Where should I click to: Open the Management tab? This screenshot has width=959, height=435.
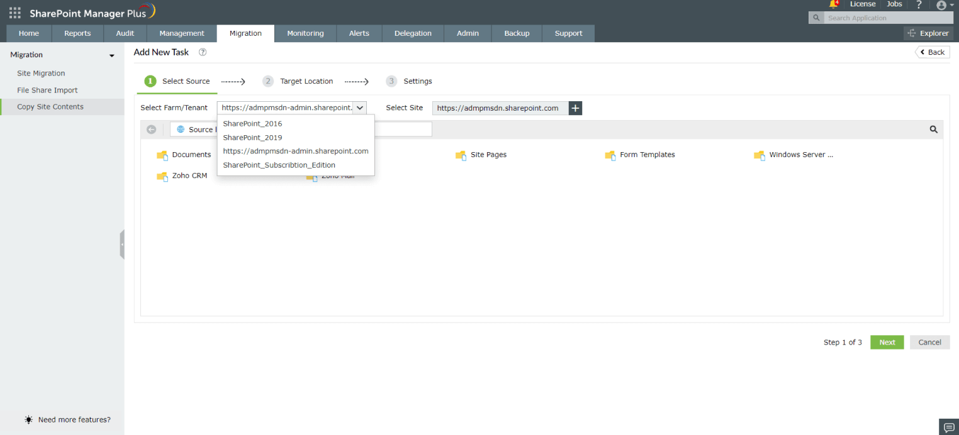[x=182, y=33]
